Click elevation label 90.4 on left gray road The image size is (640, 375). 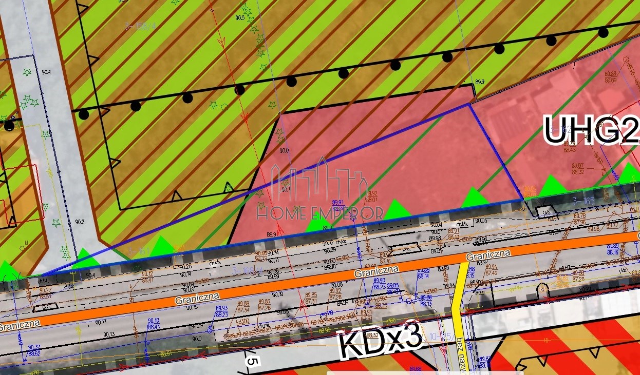pos(46,72)
